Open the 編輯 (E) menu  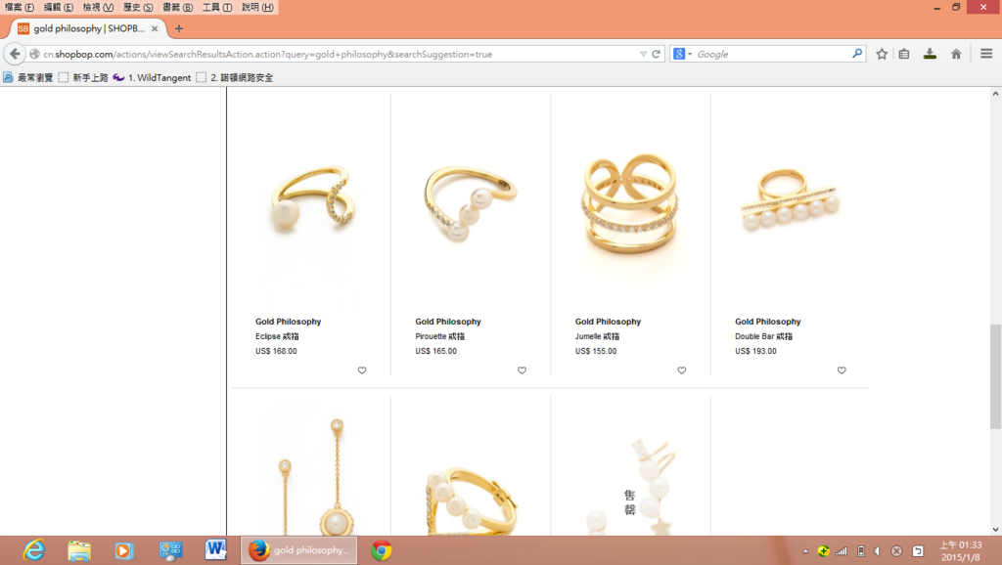click(x=58, y=7)
